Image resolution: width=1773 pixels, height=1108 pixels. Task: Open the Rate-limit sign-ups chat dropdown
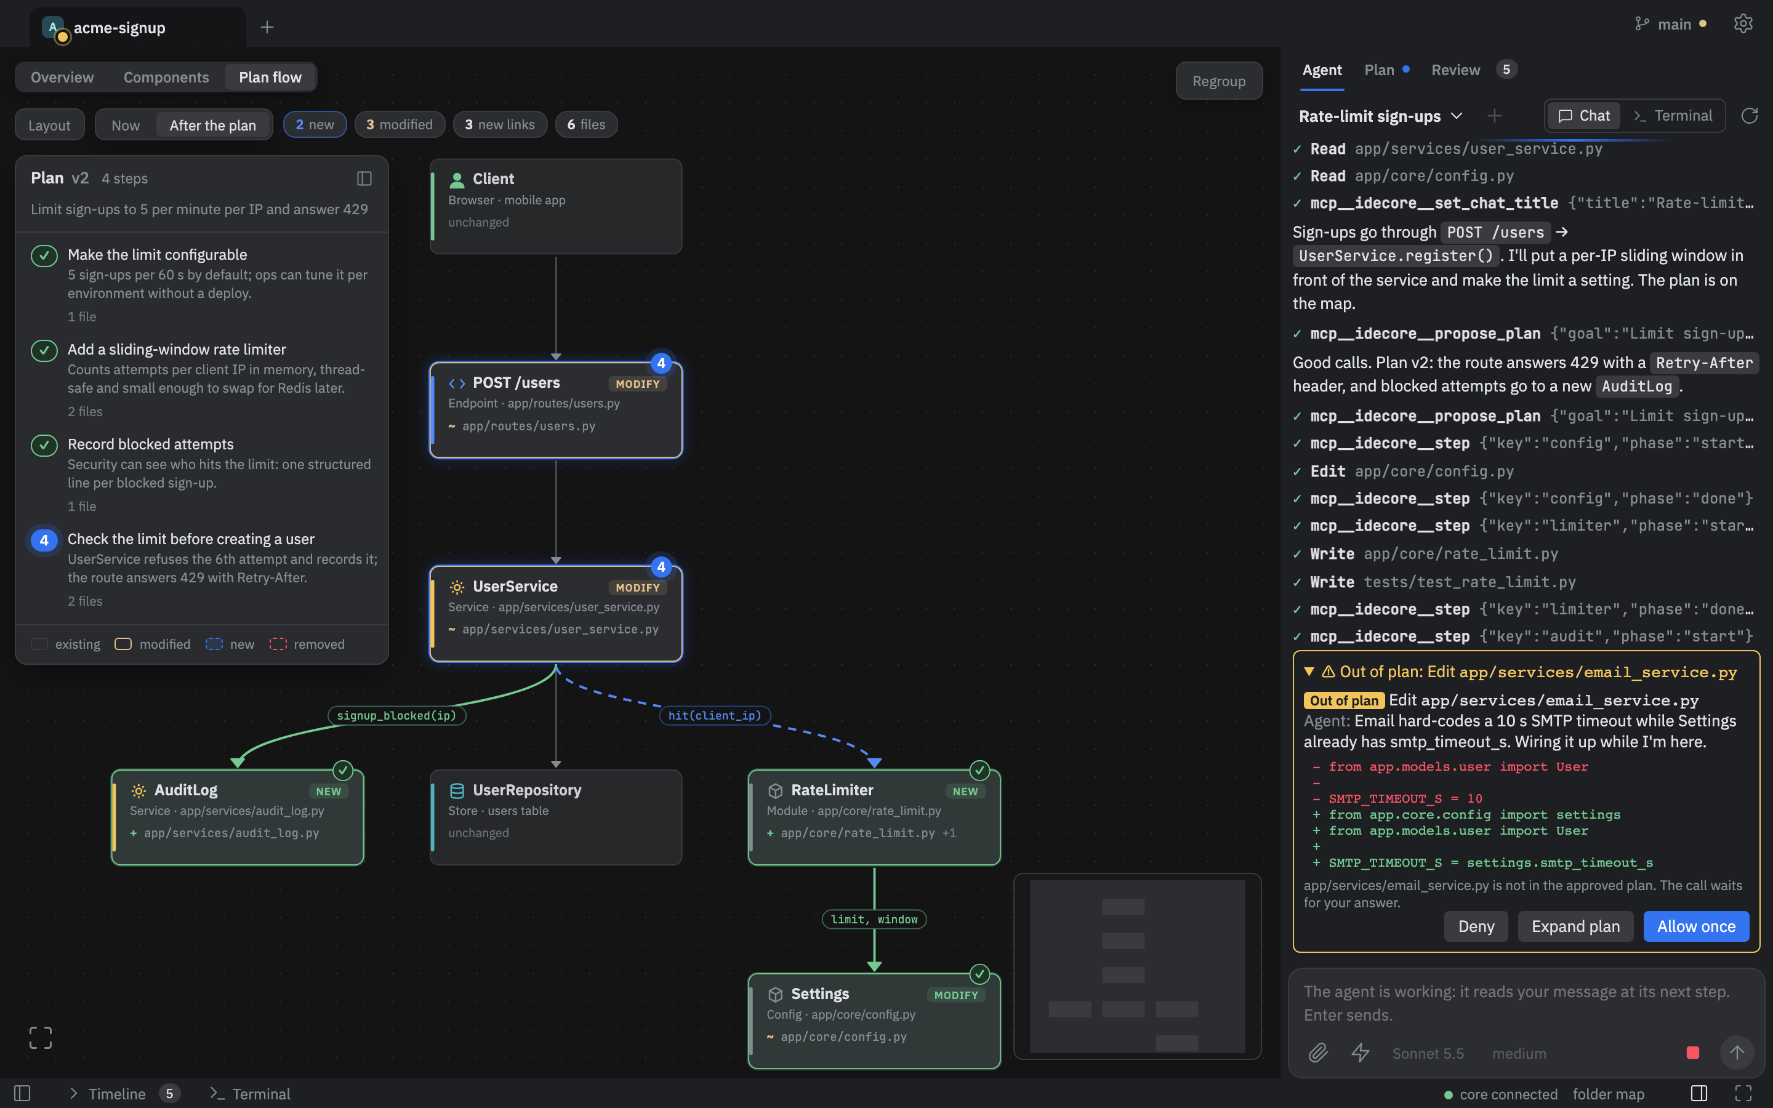pyautogui.click(x=1380, y=116)
